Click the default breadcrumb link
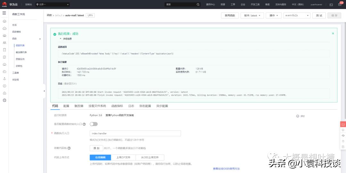The height and width of the screenshot is (173, 346). tap(59, 15)
